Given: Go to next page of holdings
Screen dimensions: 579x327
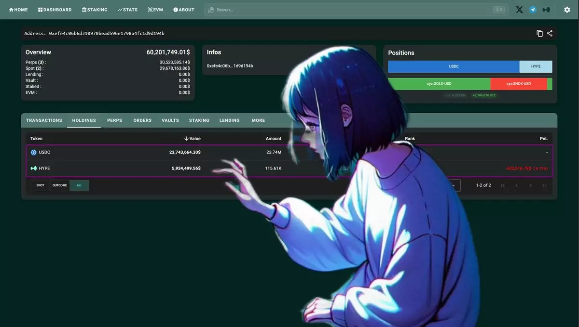Looking at the screenshot, I should coord(530,185).
